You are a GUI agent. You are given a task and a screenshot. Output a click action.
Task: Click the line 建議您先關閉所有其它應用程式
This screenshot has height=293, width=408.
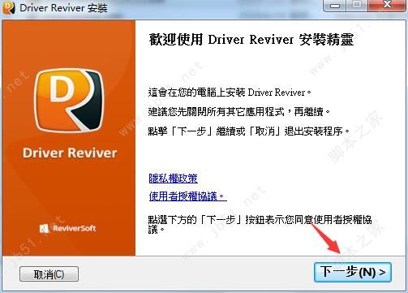[239, 112]
